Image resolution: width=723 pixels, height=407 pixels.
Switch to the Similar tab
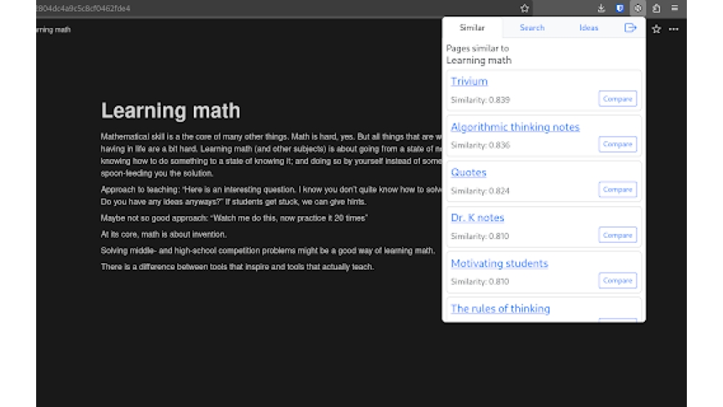click(472, 27)
